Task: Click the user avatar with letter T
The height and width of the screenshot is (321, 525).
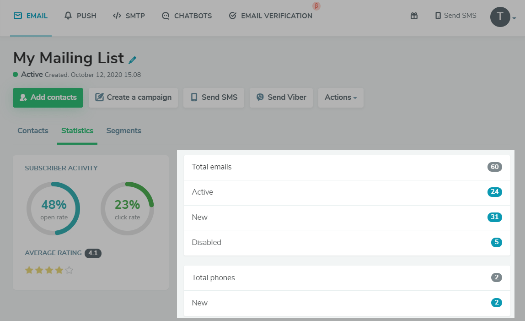Action: pyautogui.click(x=500, y=17)
